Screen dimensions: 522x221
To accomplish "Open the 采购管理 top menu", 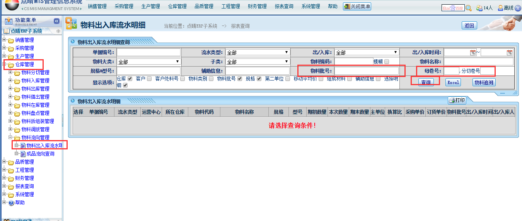I will 124,7.
